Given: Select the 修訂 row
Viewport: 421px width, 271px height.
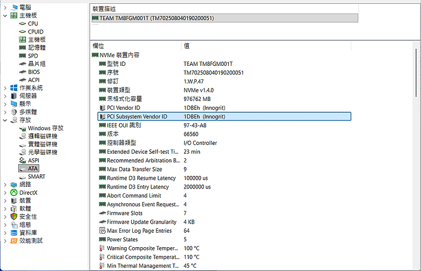Looking at the screenshot, I should [225, 82].
